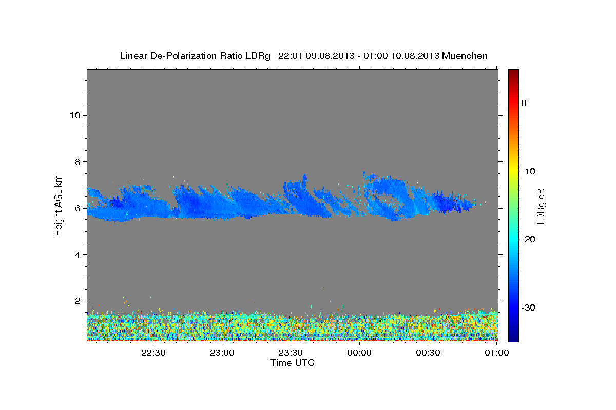Click the "Muenchen" location in the title

point(465,56)
